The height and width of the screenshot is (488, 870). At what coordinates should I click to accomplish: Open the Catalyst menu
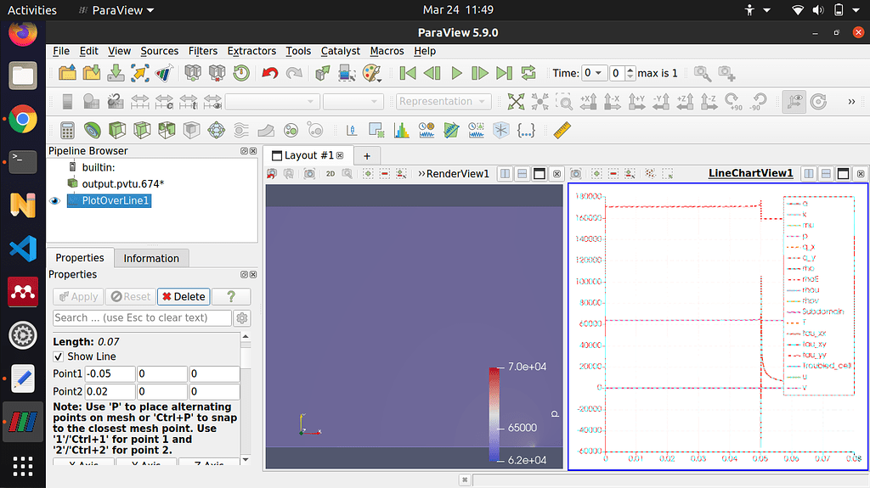tap(340, 51)
